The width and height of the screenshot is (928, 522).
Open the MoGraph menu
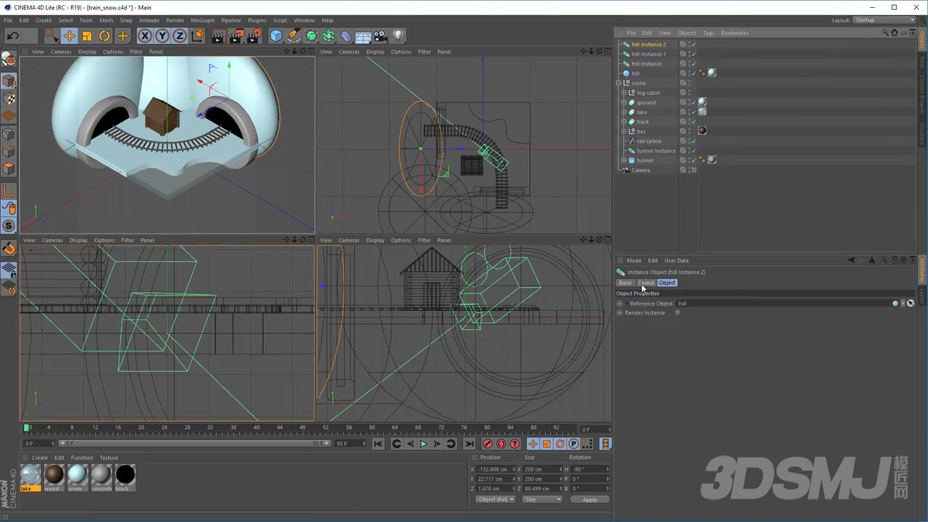click(x=202, y=20)
